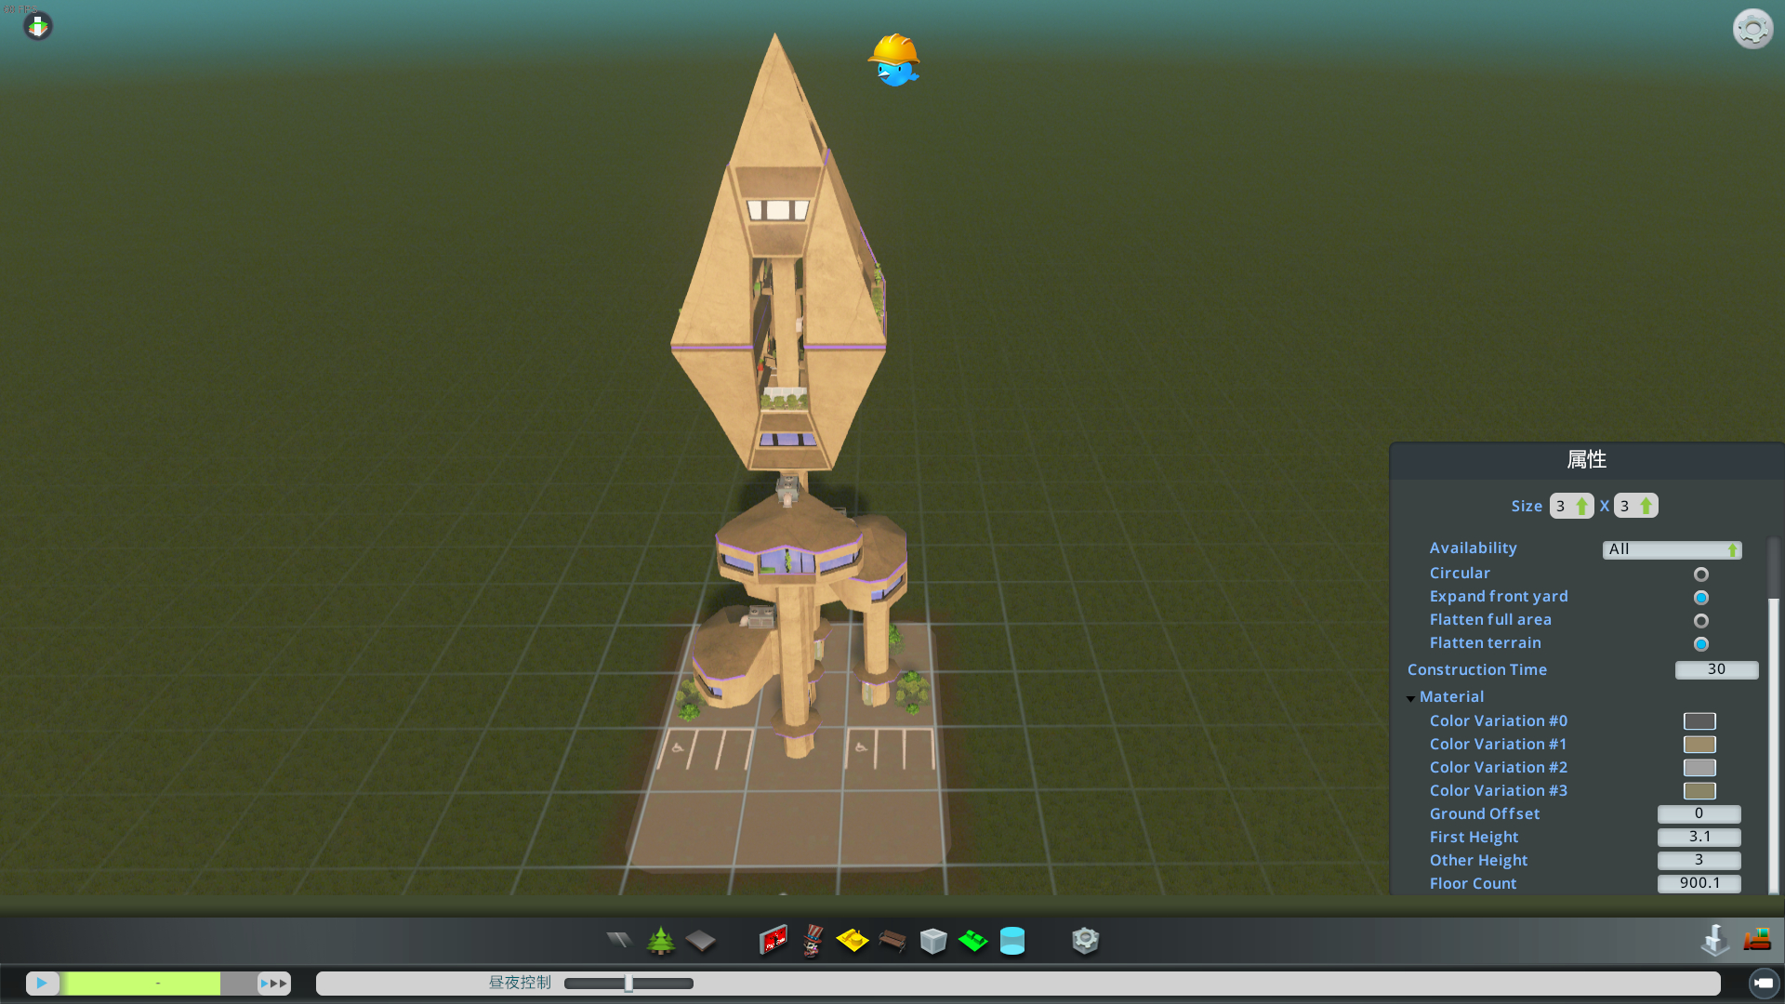The width and height of the screenshot is (1785, 1004).
Task: Select the cyan cylinder marker icon
Action: click(1012, 941)
